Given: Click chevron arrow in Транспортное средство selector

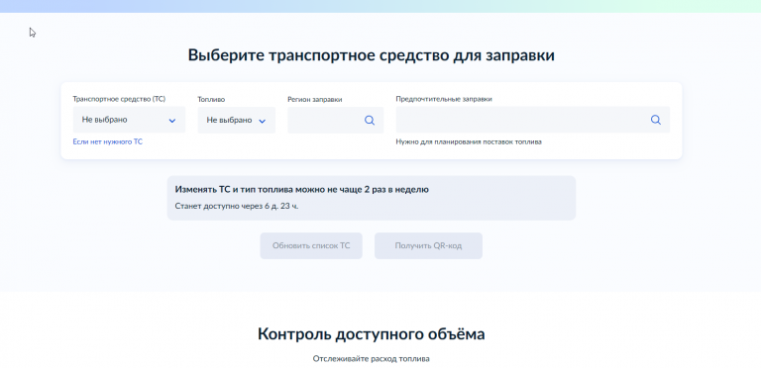Looking at the screenshot, I should [171, 121].
